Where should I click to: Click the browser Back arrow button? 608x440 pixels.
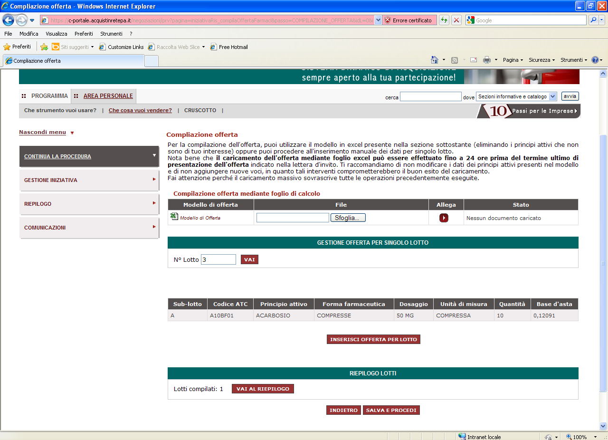point(9,20)
